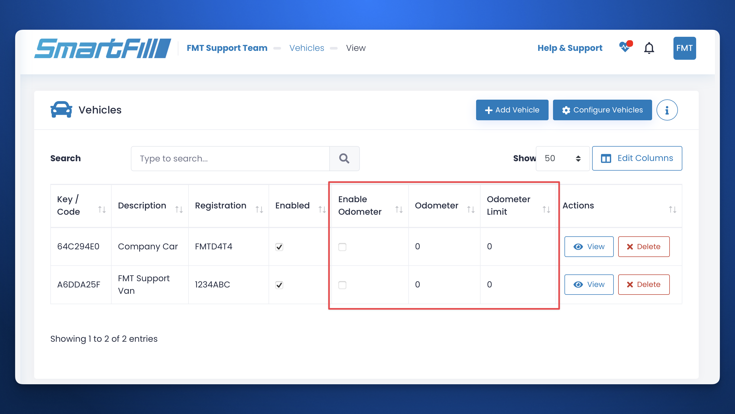The width and height of the screenshot is (735, 414).
Task: Open the Edit Columns selector
Action: (637, 158)
